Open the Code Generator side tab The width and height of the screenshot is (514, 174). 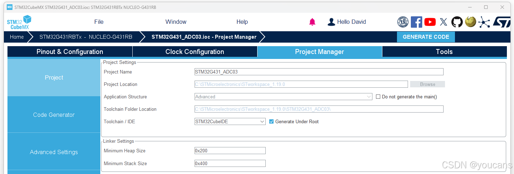(x=54, y=115)
